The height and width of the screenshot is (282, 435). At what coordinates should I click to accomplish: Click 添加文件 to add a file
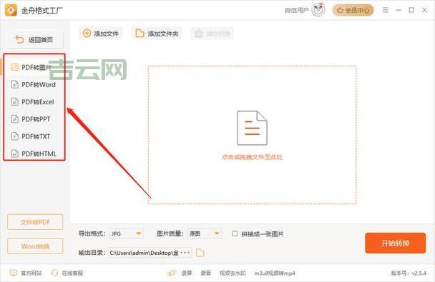pos(101,34)
